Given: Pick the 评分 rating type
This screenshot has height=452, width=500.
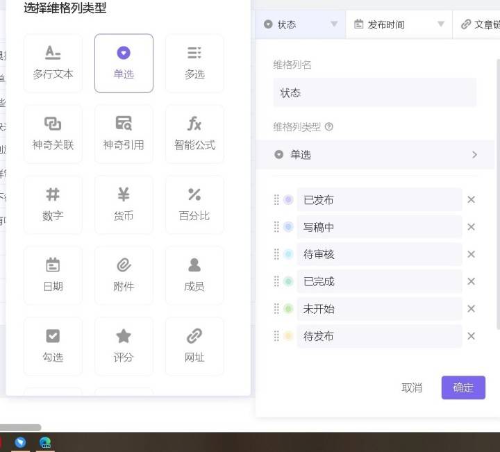Looking at the screenshot, I should [124, 346].
